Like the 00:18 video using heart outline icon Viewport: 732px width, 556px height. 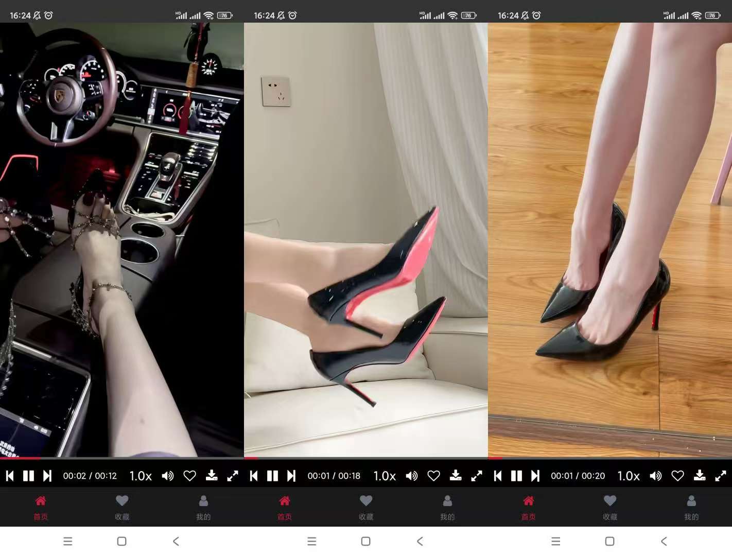(434, 476)
